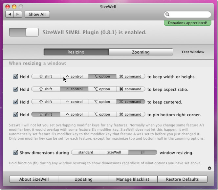Click the 'window resizing.' label
Viewport: 218px width, 190px height.
click(177, 153)
